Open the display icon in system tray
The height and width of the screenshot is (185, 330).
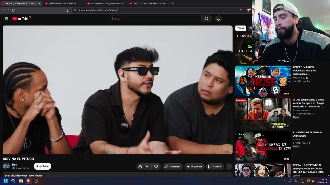click(x=308, y=181)
